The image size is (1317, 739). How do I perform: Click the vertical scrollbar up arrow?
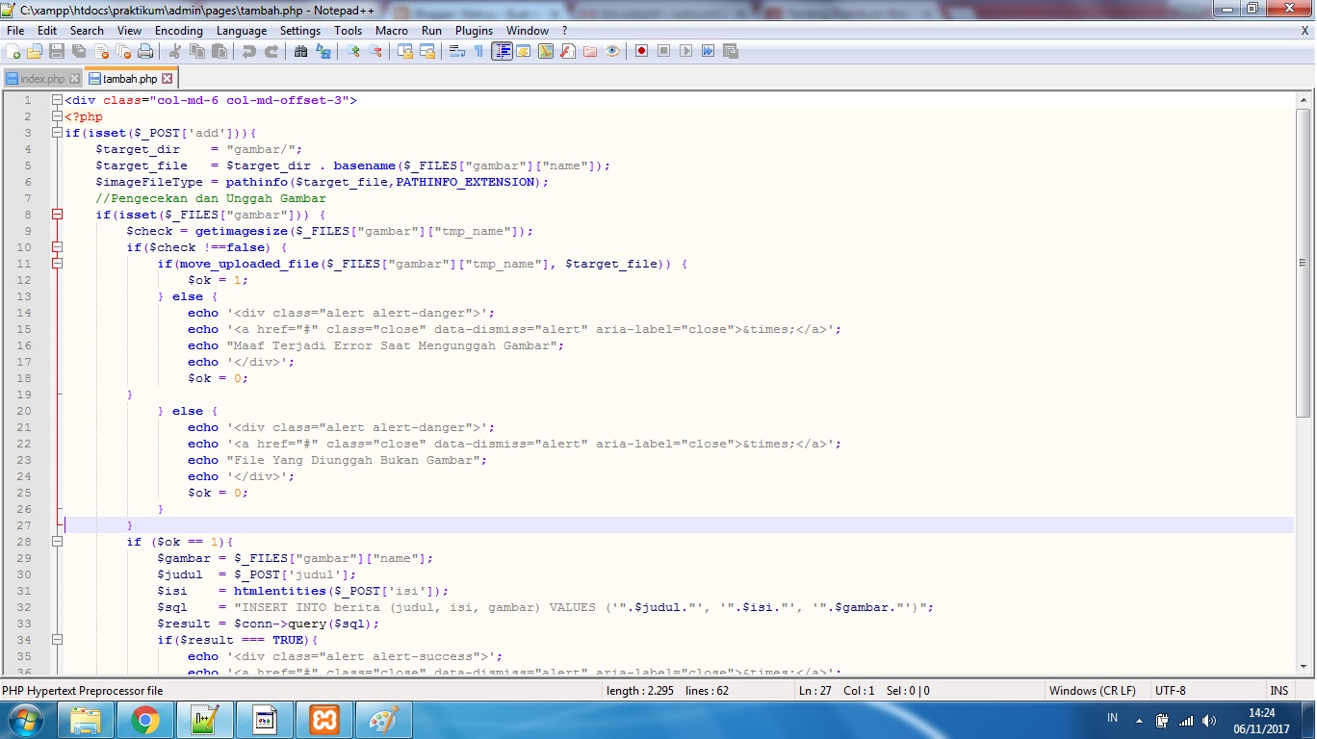pyautogui.click(x=1304, y=100)
